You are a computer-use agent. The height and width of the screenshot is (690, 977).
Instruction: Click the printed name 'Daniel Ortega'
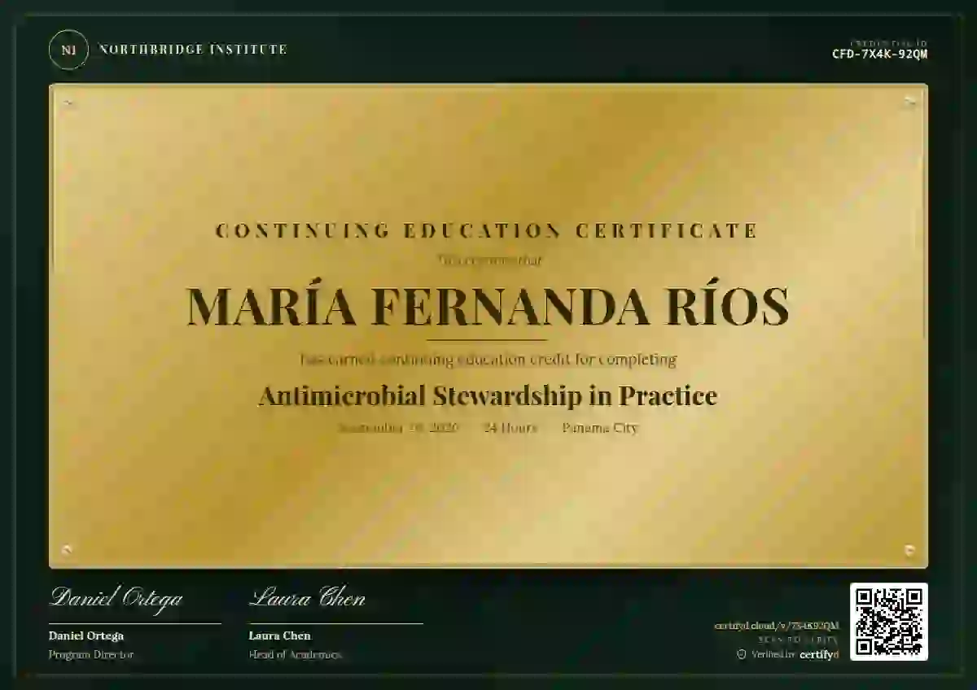click(86, 636)
